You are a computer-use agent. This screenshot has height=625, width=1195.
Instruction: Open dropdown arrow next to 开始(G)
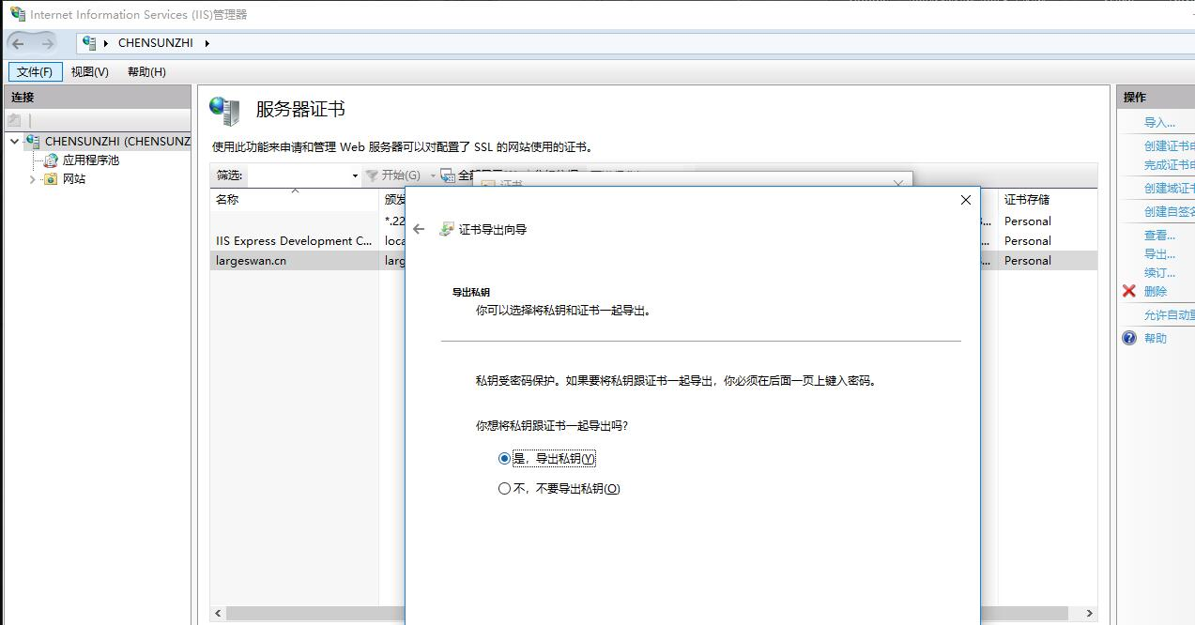coord(433,175)
